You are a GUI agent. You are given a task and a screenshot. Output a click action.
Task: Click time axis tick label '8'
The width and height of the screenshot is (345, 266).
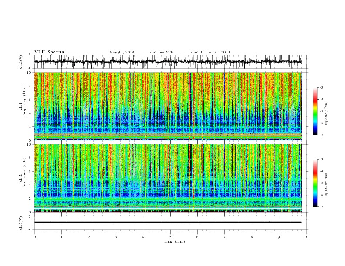coord(252,237)
